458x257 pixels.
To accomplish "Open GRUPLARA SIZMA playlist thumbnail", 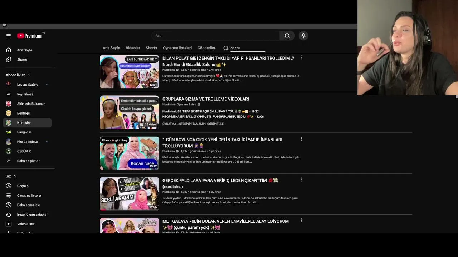I will [129, 112].
